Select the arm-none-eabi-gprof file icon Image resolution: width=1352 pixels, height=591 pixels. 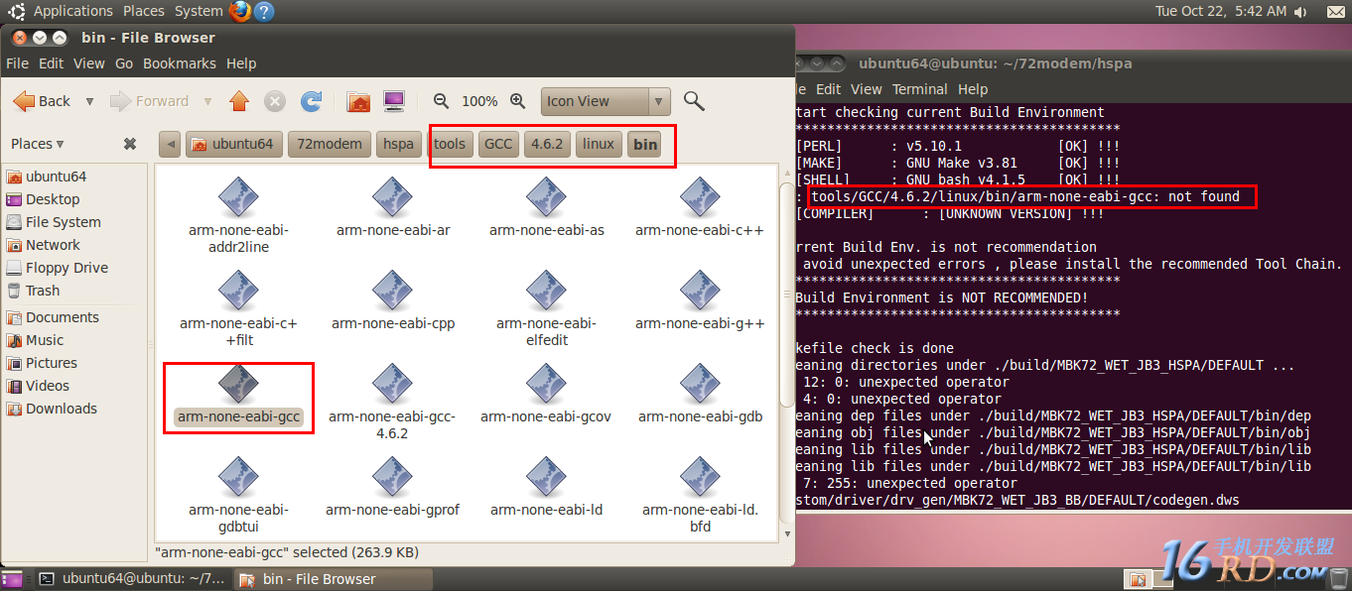[x=393, y=477]
